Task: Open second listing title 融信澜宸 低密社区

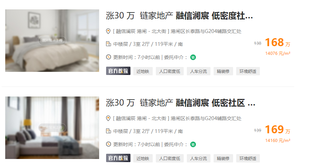Action: pyautogui.click(x=215, y=103)
